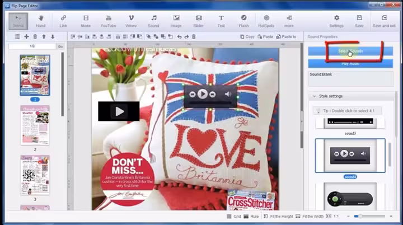Open the more tools option

click(x=289, y=21)
